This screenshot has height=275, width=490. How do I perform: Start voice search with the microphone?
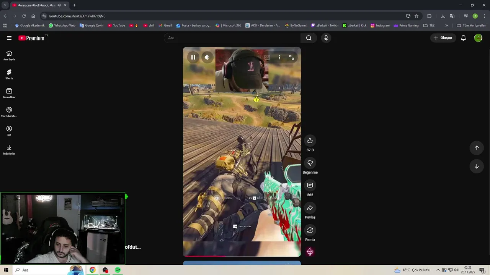click(x=326, y=38)
